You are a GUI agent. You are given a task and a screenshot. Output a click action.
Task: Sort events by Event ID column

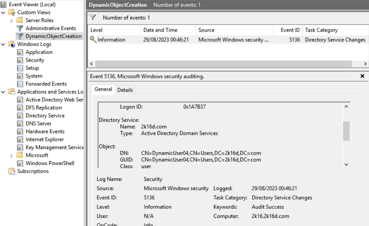pos(290,30)
